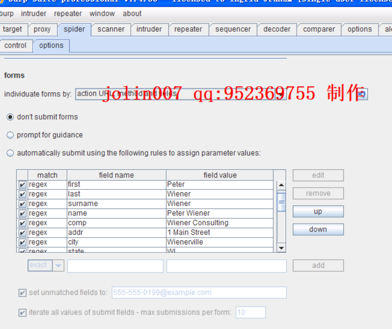Screen dimensions: 392x329
Task: Toggle checkbox for the comp rule
Action: pos(22,223)
